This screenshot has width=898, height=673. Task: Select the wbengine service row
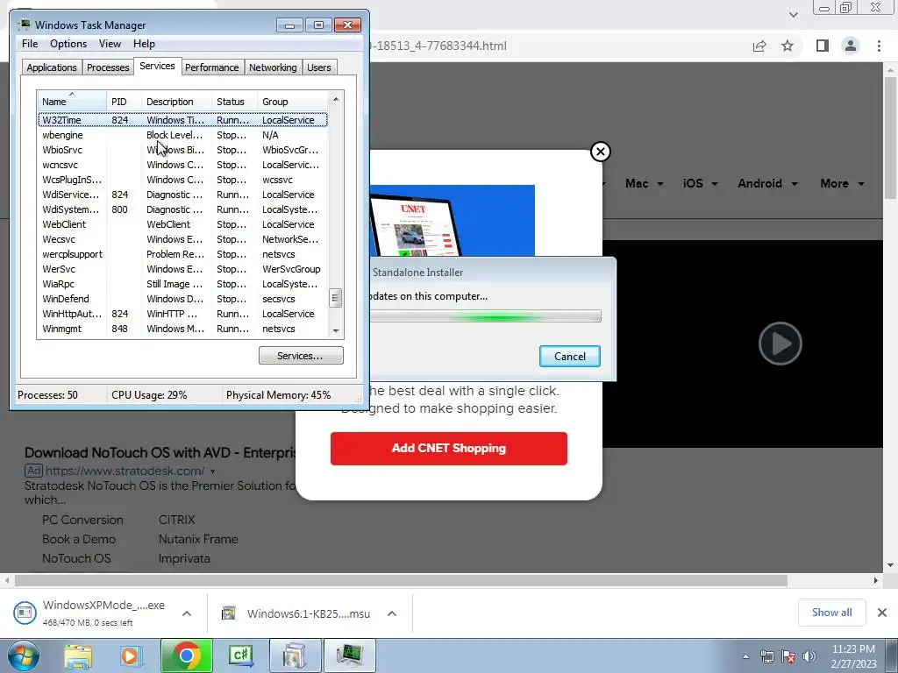point(182,135)
